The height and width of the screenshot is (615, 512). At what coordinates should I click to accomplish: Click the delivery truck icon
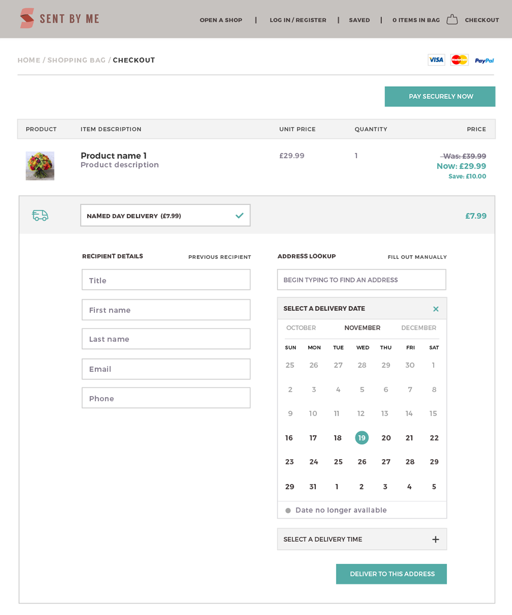click(x=40, y=216)
